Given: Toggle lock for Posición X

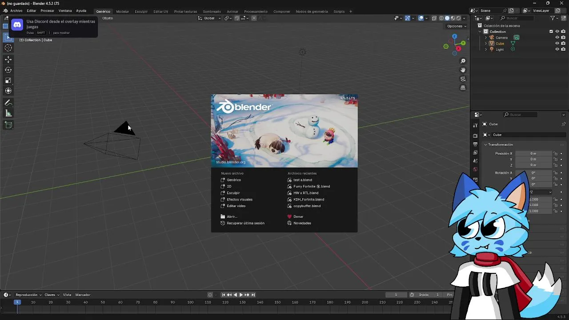Looking at the screenshot, I should point(555,153).
